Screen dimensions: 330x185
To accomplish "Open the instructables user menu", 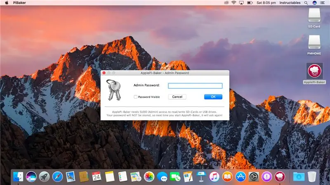I will point(290,3).
